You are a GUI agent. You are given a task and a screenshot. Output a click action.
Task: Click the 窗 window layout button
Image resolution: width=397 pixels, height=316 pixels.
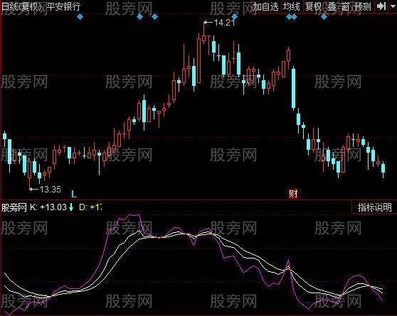click(x=345, y=6)
